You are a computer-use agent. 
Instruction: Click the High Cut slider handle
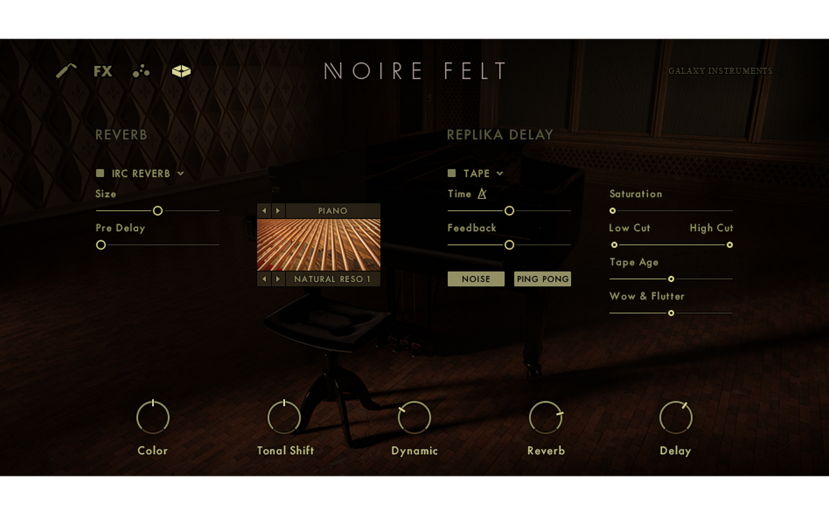tap(730, 245)
